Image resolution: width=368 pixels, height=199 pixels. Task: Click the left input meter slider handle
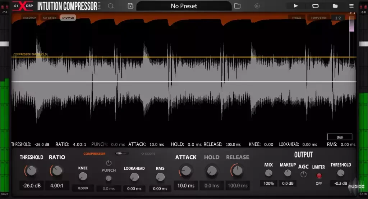[x=4, y=44]
